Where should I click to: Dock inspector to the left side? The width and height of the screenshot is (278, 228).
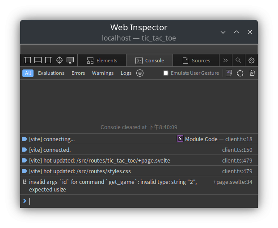[27, 61]
